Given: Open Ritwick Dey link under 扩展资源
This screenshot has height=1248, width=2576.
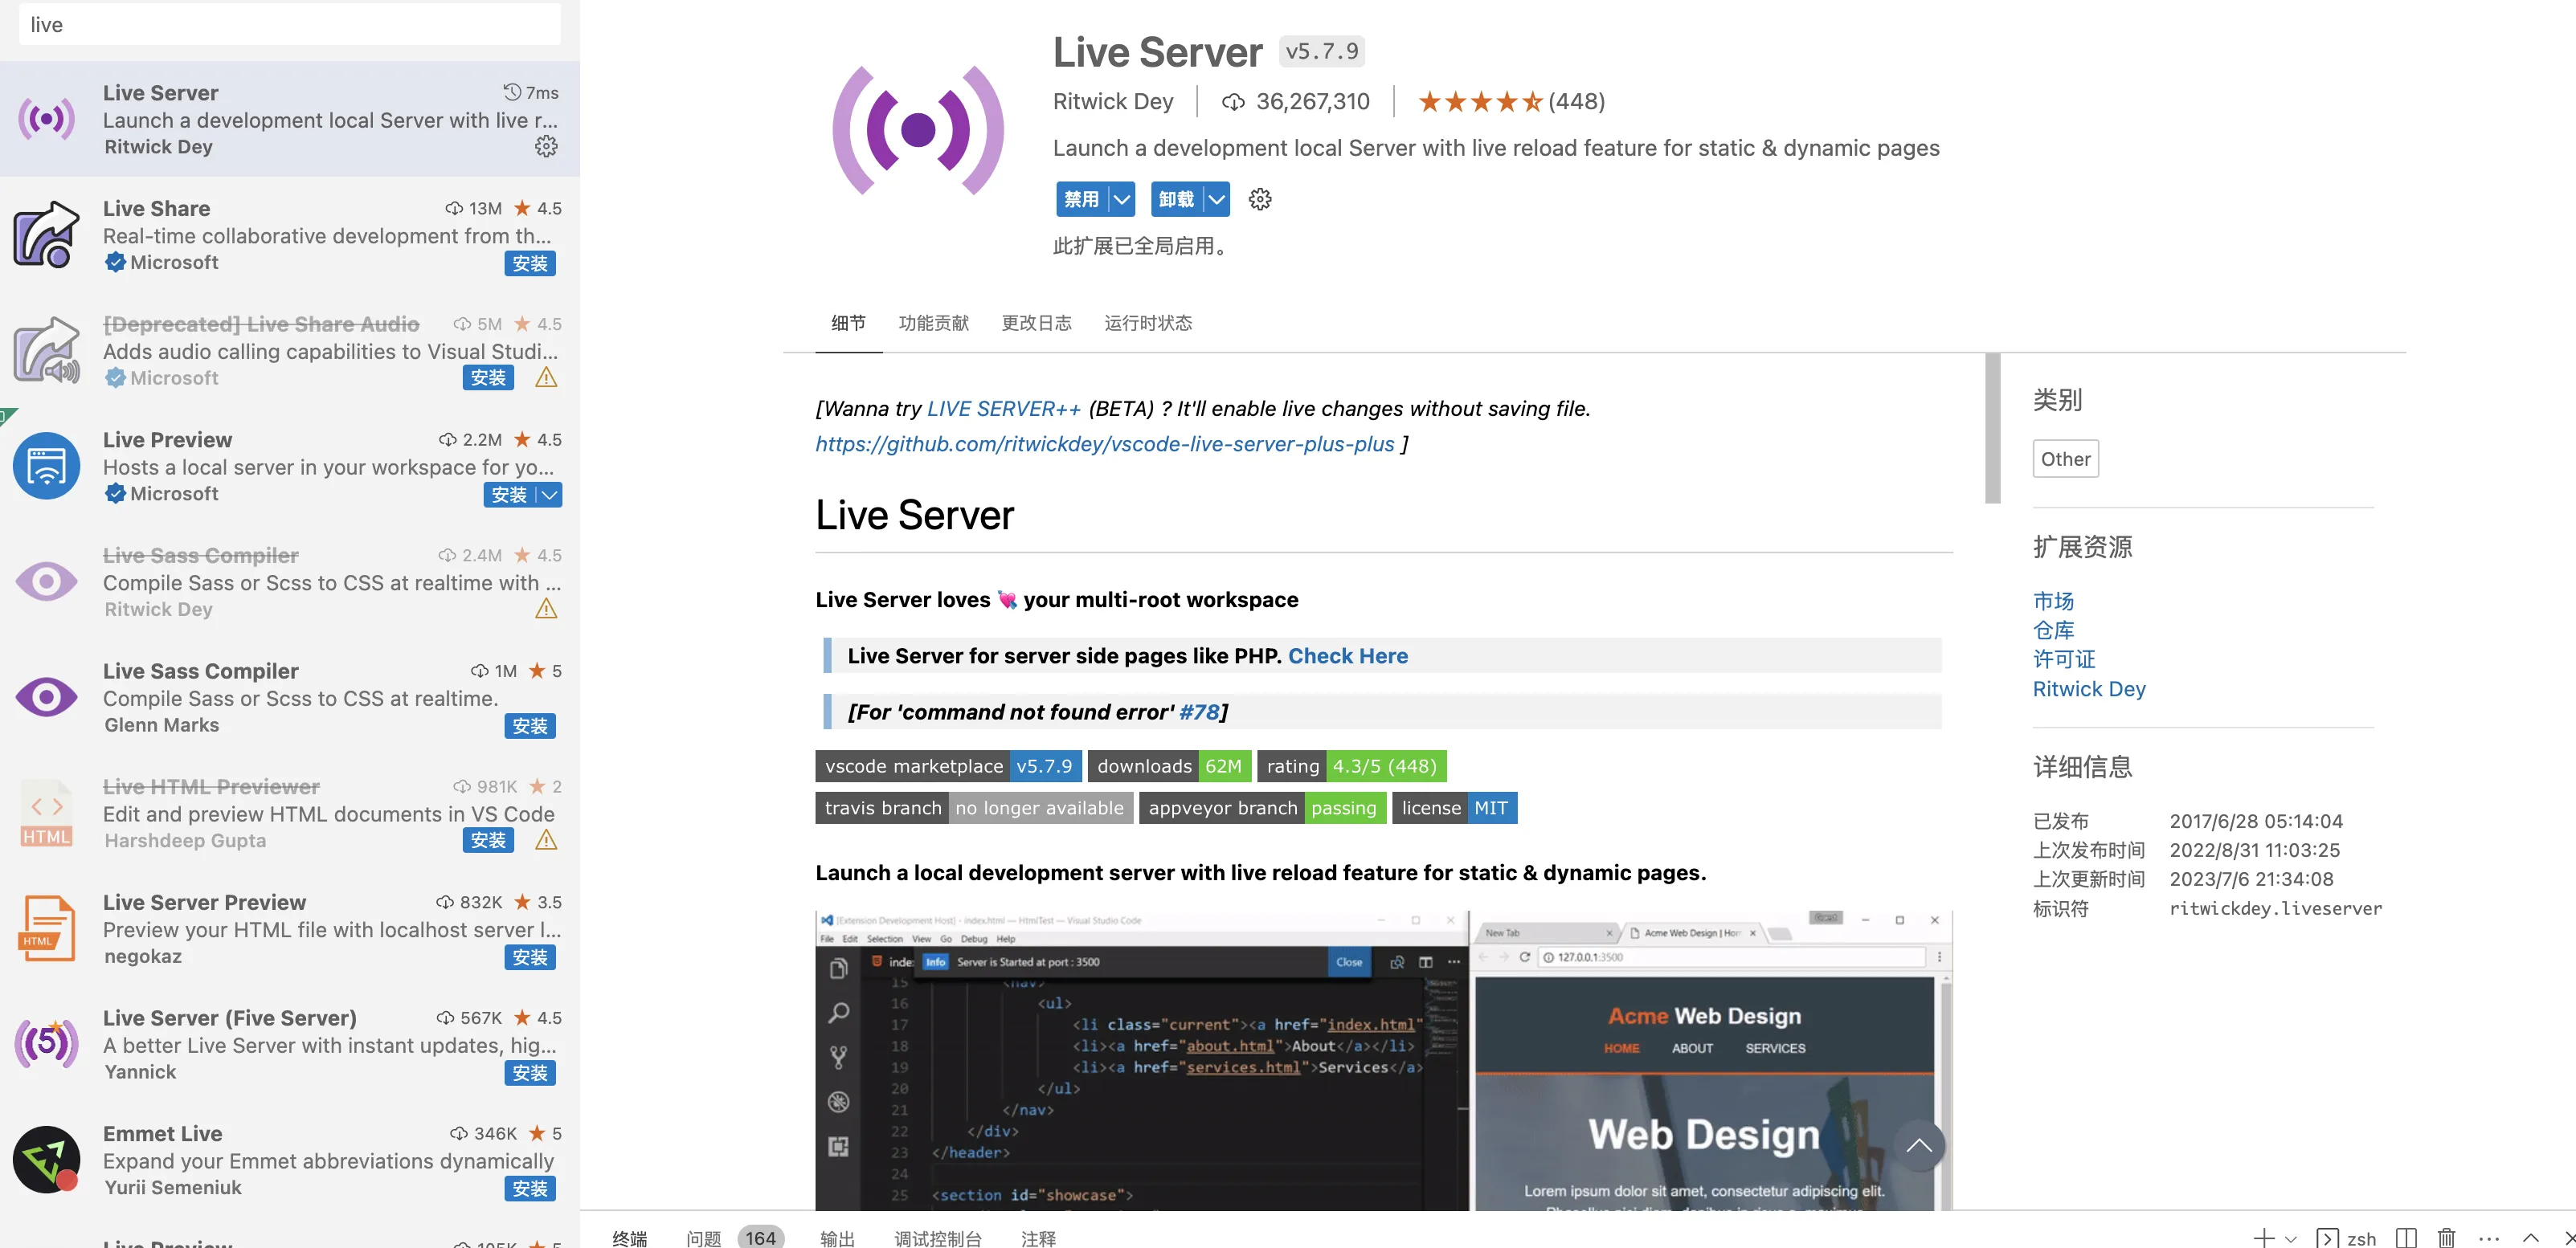Looking at the screenshot, I should tap(2088, 688).
